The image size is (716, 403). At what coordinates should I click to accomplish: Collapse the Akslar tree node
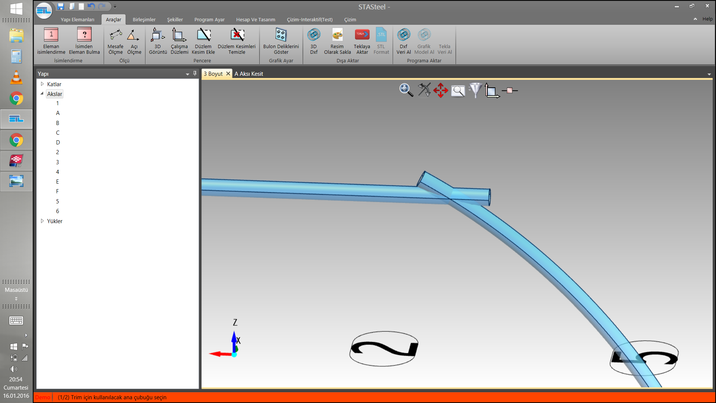point(42,94)
